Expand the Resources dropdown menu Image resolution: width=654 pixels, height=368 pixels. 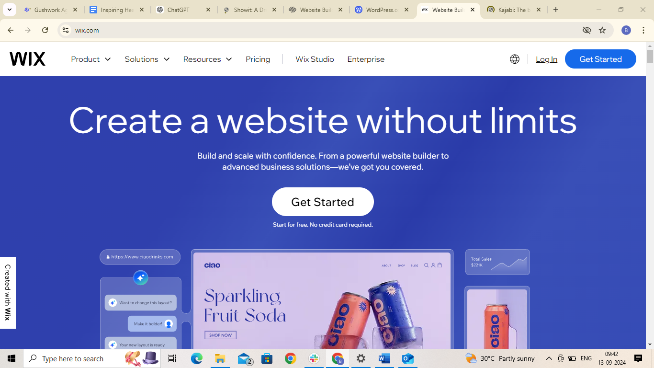coord(208,59)
